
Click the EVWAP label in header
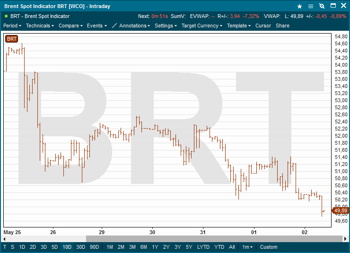click(x=200, y=16)
